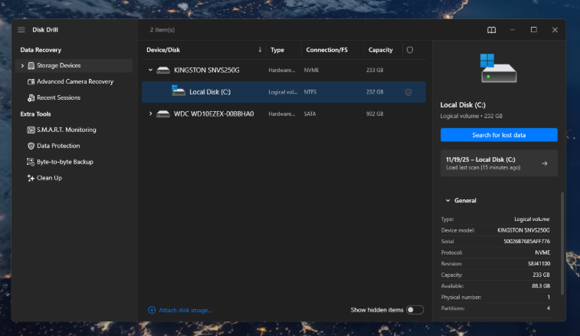This screenshot has width=580, height=336.
Task: Click the Advanced Camera Recovery icon
Action: click(31, 81)
